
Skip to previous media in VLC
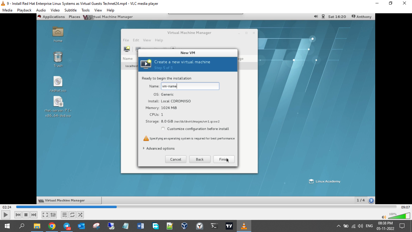coord(18,215)
